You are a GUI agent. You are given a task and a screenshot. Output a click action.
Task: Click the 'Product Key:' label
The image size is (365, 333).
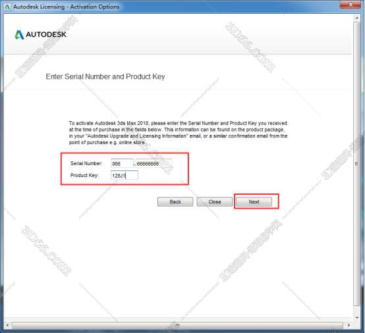(x=84, y=175)
